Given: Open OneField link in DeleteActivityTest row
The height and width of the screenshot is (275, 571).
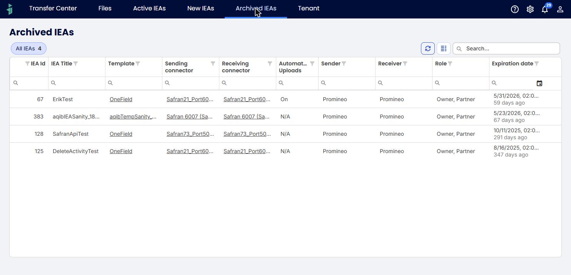Looking at the screenshot, I should point(121,151).
